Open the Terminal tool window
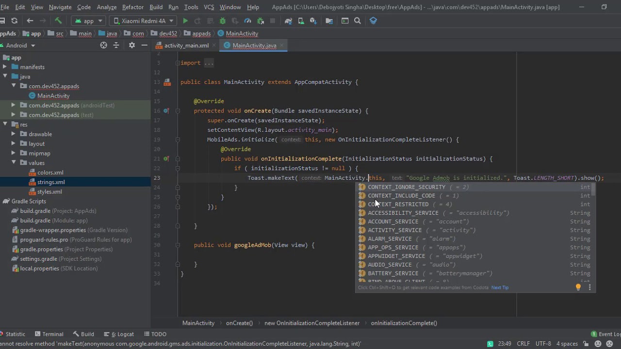Viewport: 621px width, 349px height. tap(49, 334)
